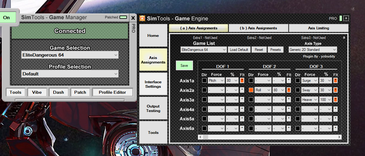This screenshot has width=365, height=156.
Task: Toggle Flt button for Axis3a DOF 3
Action: [336, 100]
